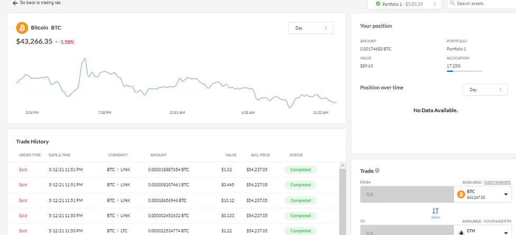516x235 pixels.
Task: Click Completed badge on $10.12 trade row
Action: pyautogui.click(x=301, y=201)
